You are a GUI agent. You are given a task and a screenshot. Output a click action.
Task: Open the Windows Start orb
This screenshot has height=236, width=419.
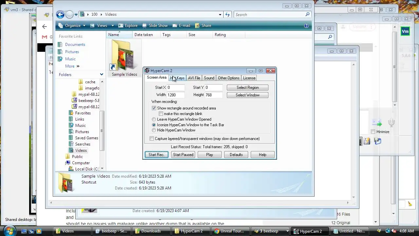pyautogui.click(x=9, y=231)
